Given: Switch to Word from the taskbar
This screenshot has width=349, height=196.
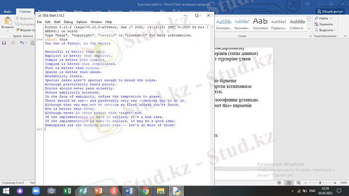Looking at the screenshot, I should pos(129,191).
